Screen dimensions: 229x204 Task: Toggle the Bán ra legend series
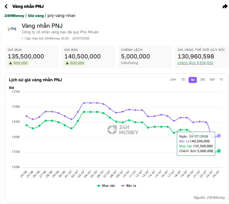(x=129, y=186)
